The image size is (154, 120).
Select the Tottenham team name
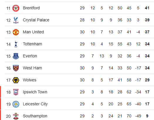pos(33,44)
